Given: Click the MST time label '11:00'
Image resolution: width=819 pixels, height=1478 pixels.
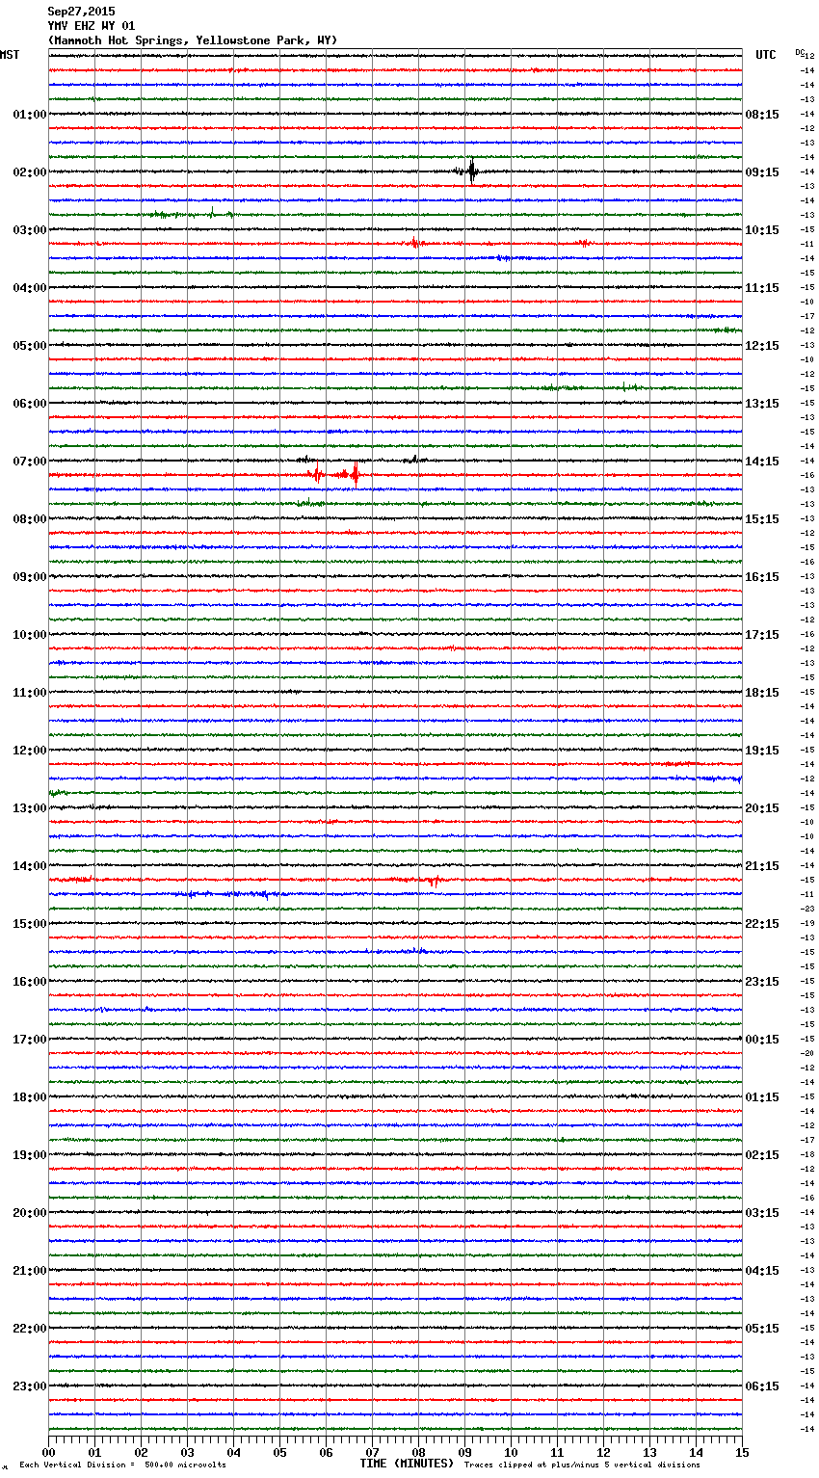Looking at the screenshot, I should tap(29, 693).
